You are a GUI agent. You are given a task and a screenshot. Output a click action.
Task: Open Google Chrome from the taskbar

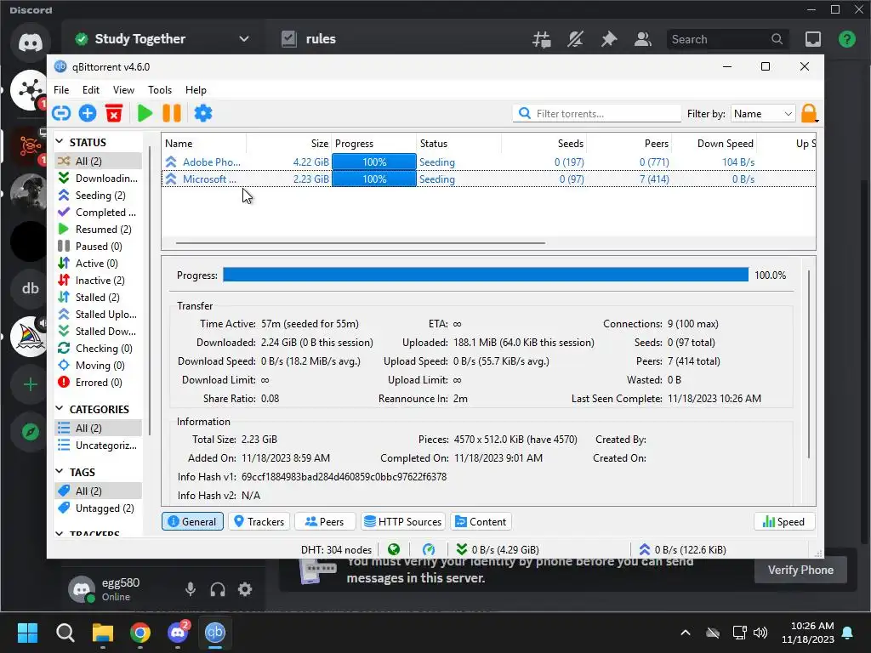click(x=140, y=633)
